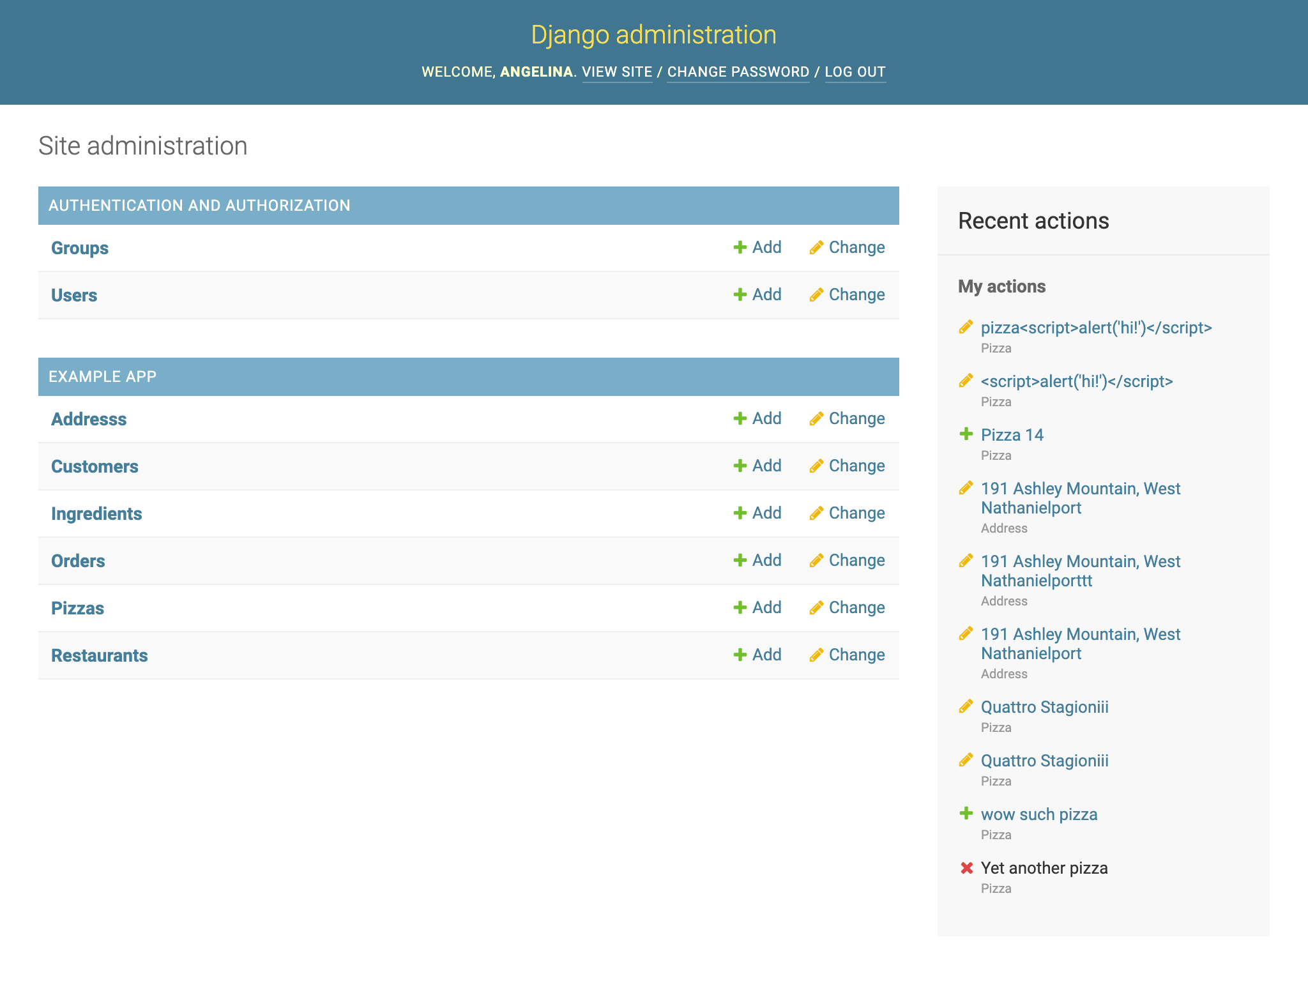1308x981 pixels.
Task: Click green plus icon beside Pizza 14
Action: coord(966,434)
